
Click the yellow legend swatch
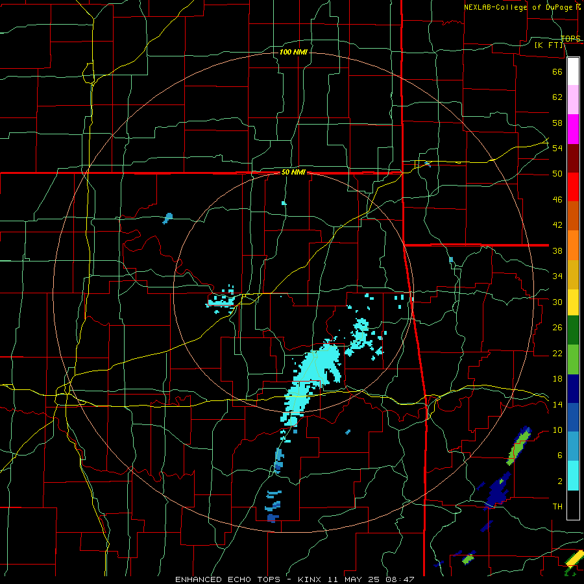(573, 302)
